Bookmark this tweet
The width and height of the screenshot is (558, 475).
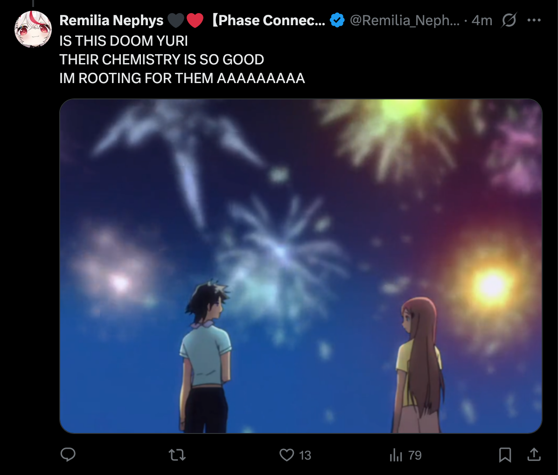click(505, 455)
